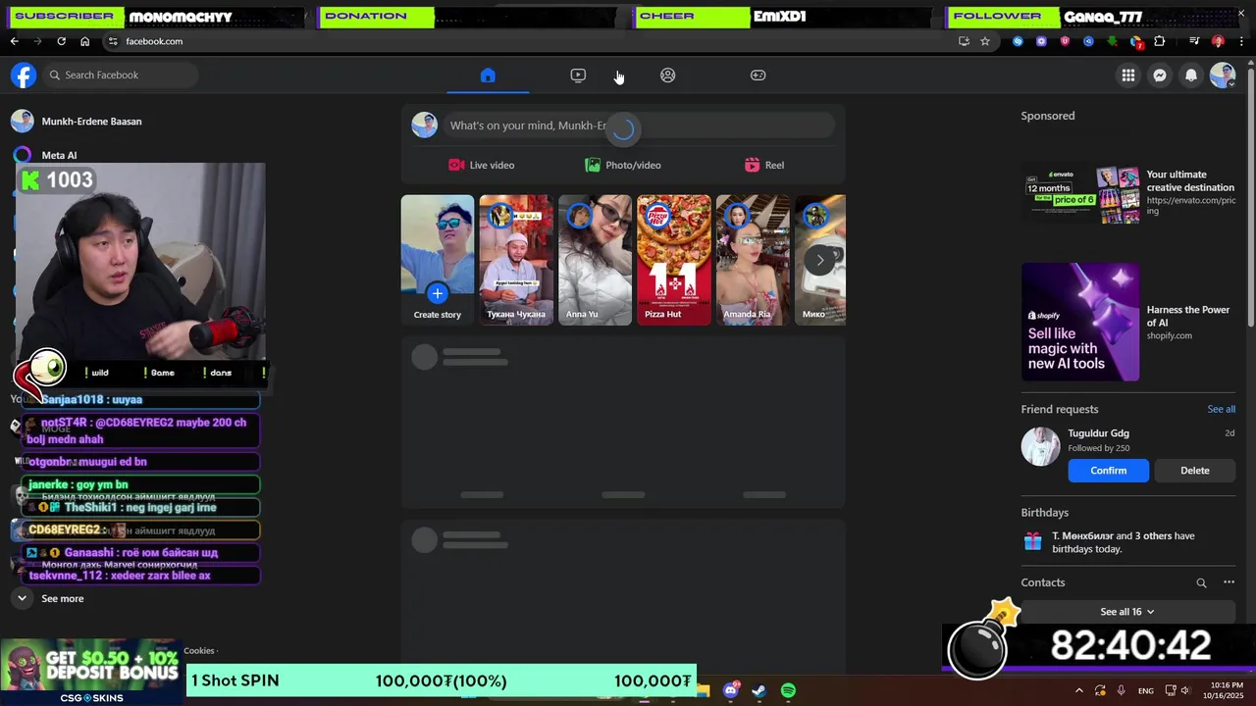Bookmark this page with the star

tap(985, 41)
